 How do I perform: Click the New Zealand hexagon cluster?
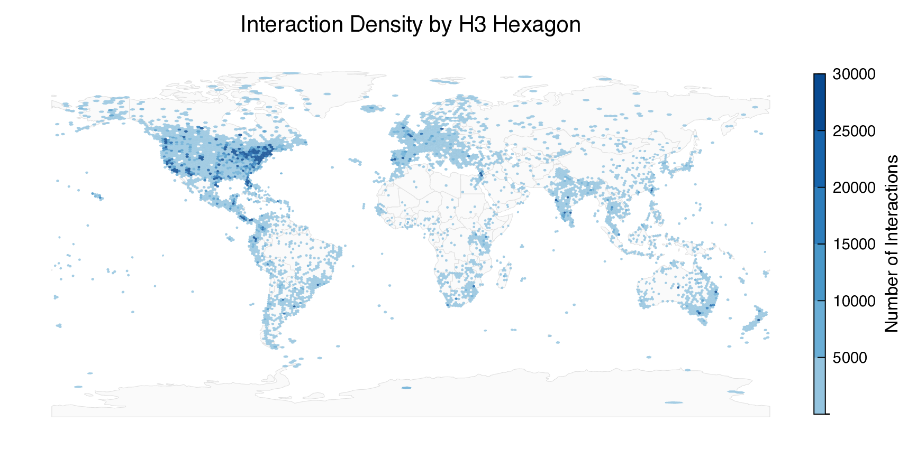[x=756, y=321]
